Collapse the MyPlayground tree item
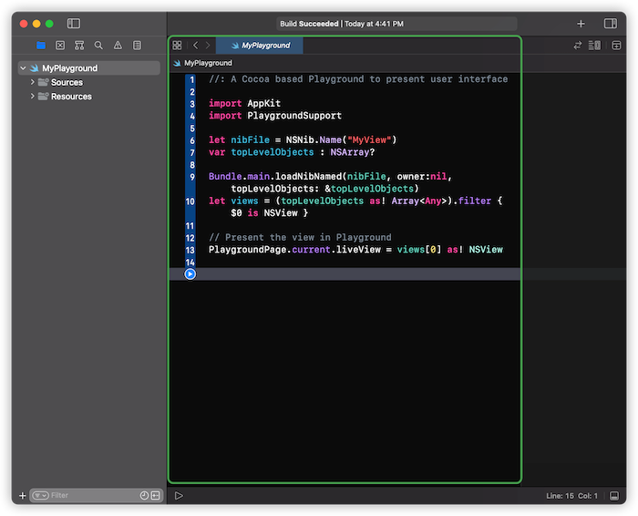This screenshot has height=516, width=638. pos(24,68)
